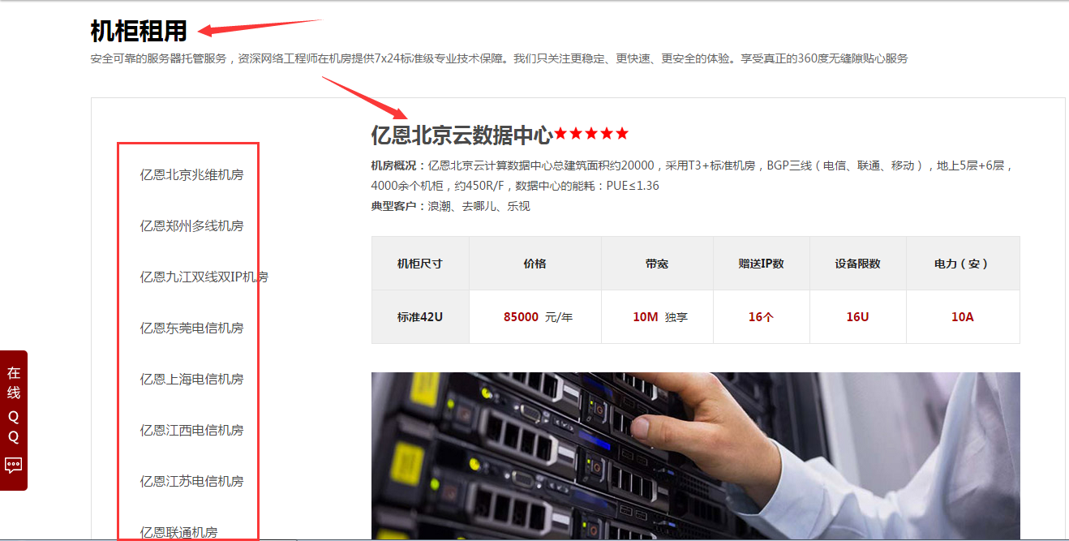Image resolution: width=1069 pixels, height=541 pixels.
Task: Click the 机柜租用 page heading
Action: 139,32
